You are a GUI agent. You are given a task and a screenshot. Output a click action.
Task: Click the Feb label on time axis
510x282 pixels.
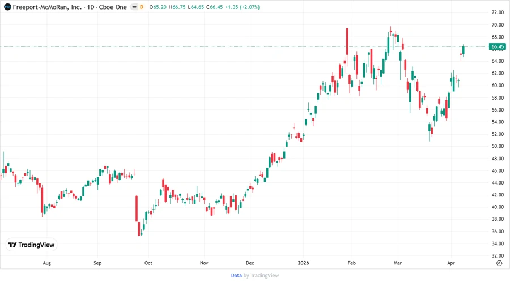(x=351, y=263)
